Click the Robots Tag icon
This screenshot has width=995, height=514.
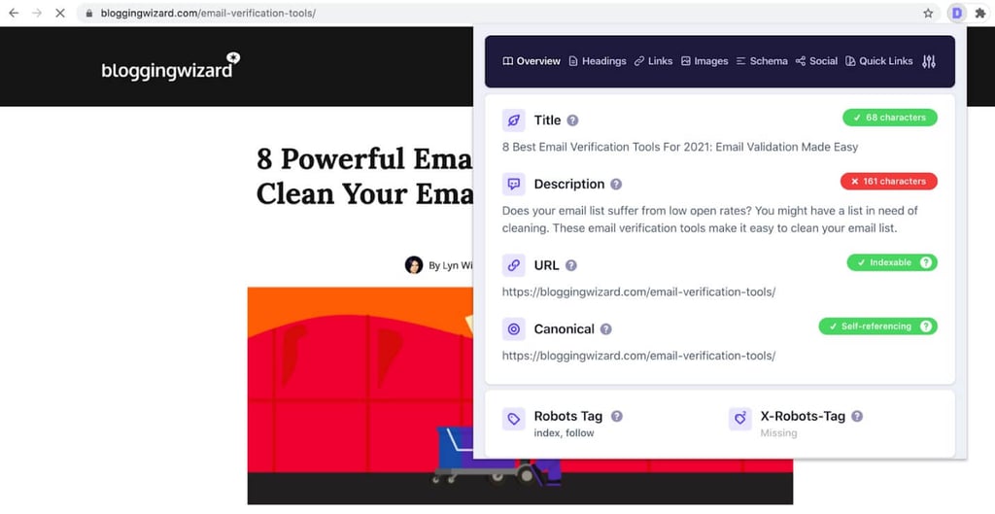click(x=513, y=419)
